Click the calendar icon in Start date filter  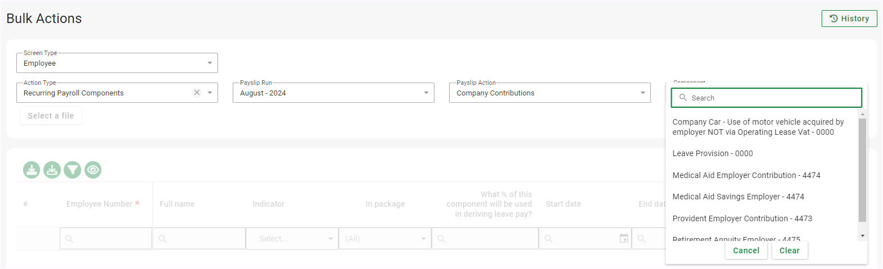(x=624, y=239)
